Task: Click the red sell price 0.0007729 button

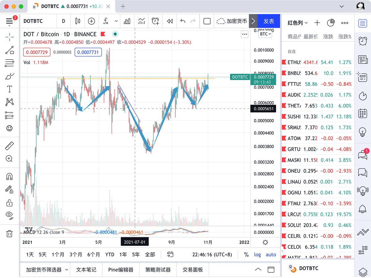Action: [36, 52]
